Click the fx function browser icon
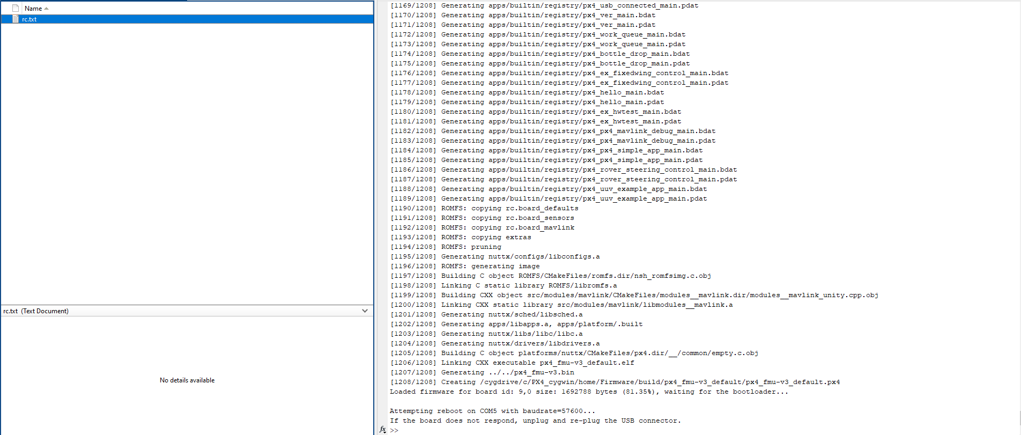This screenshot has height=435, width=1021. pos(382,430)
